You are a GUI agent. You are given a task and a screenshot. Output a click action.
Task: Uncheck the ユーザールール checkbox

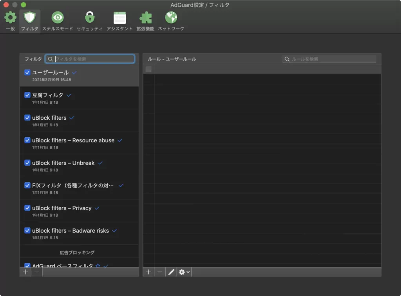(27, 72)
